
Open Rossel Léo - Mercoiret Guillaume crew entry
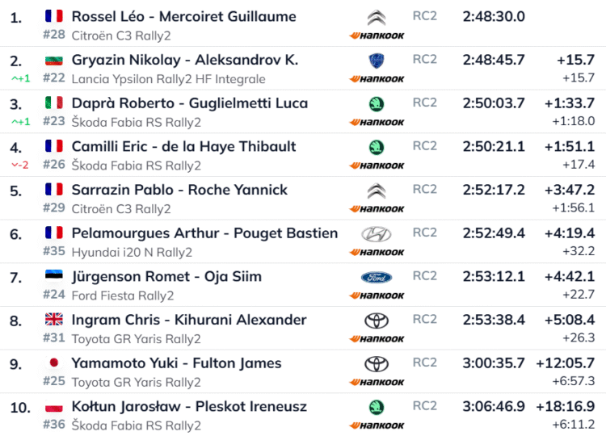(183, 16)
